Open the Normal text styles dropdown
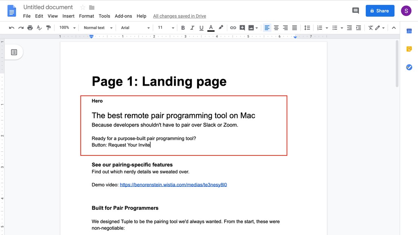The image size is (418, 235). coord(98,28)
